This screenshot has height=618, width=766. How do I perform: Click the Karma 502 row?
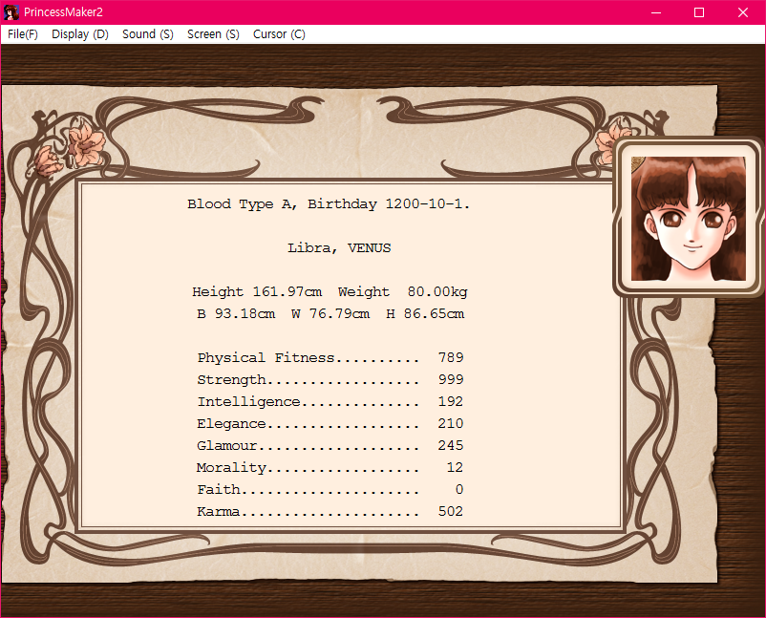330,512
